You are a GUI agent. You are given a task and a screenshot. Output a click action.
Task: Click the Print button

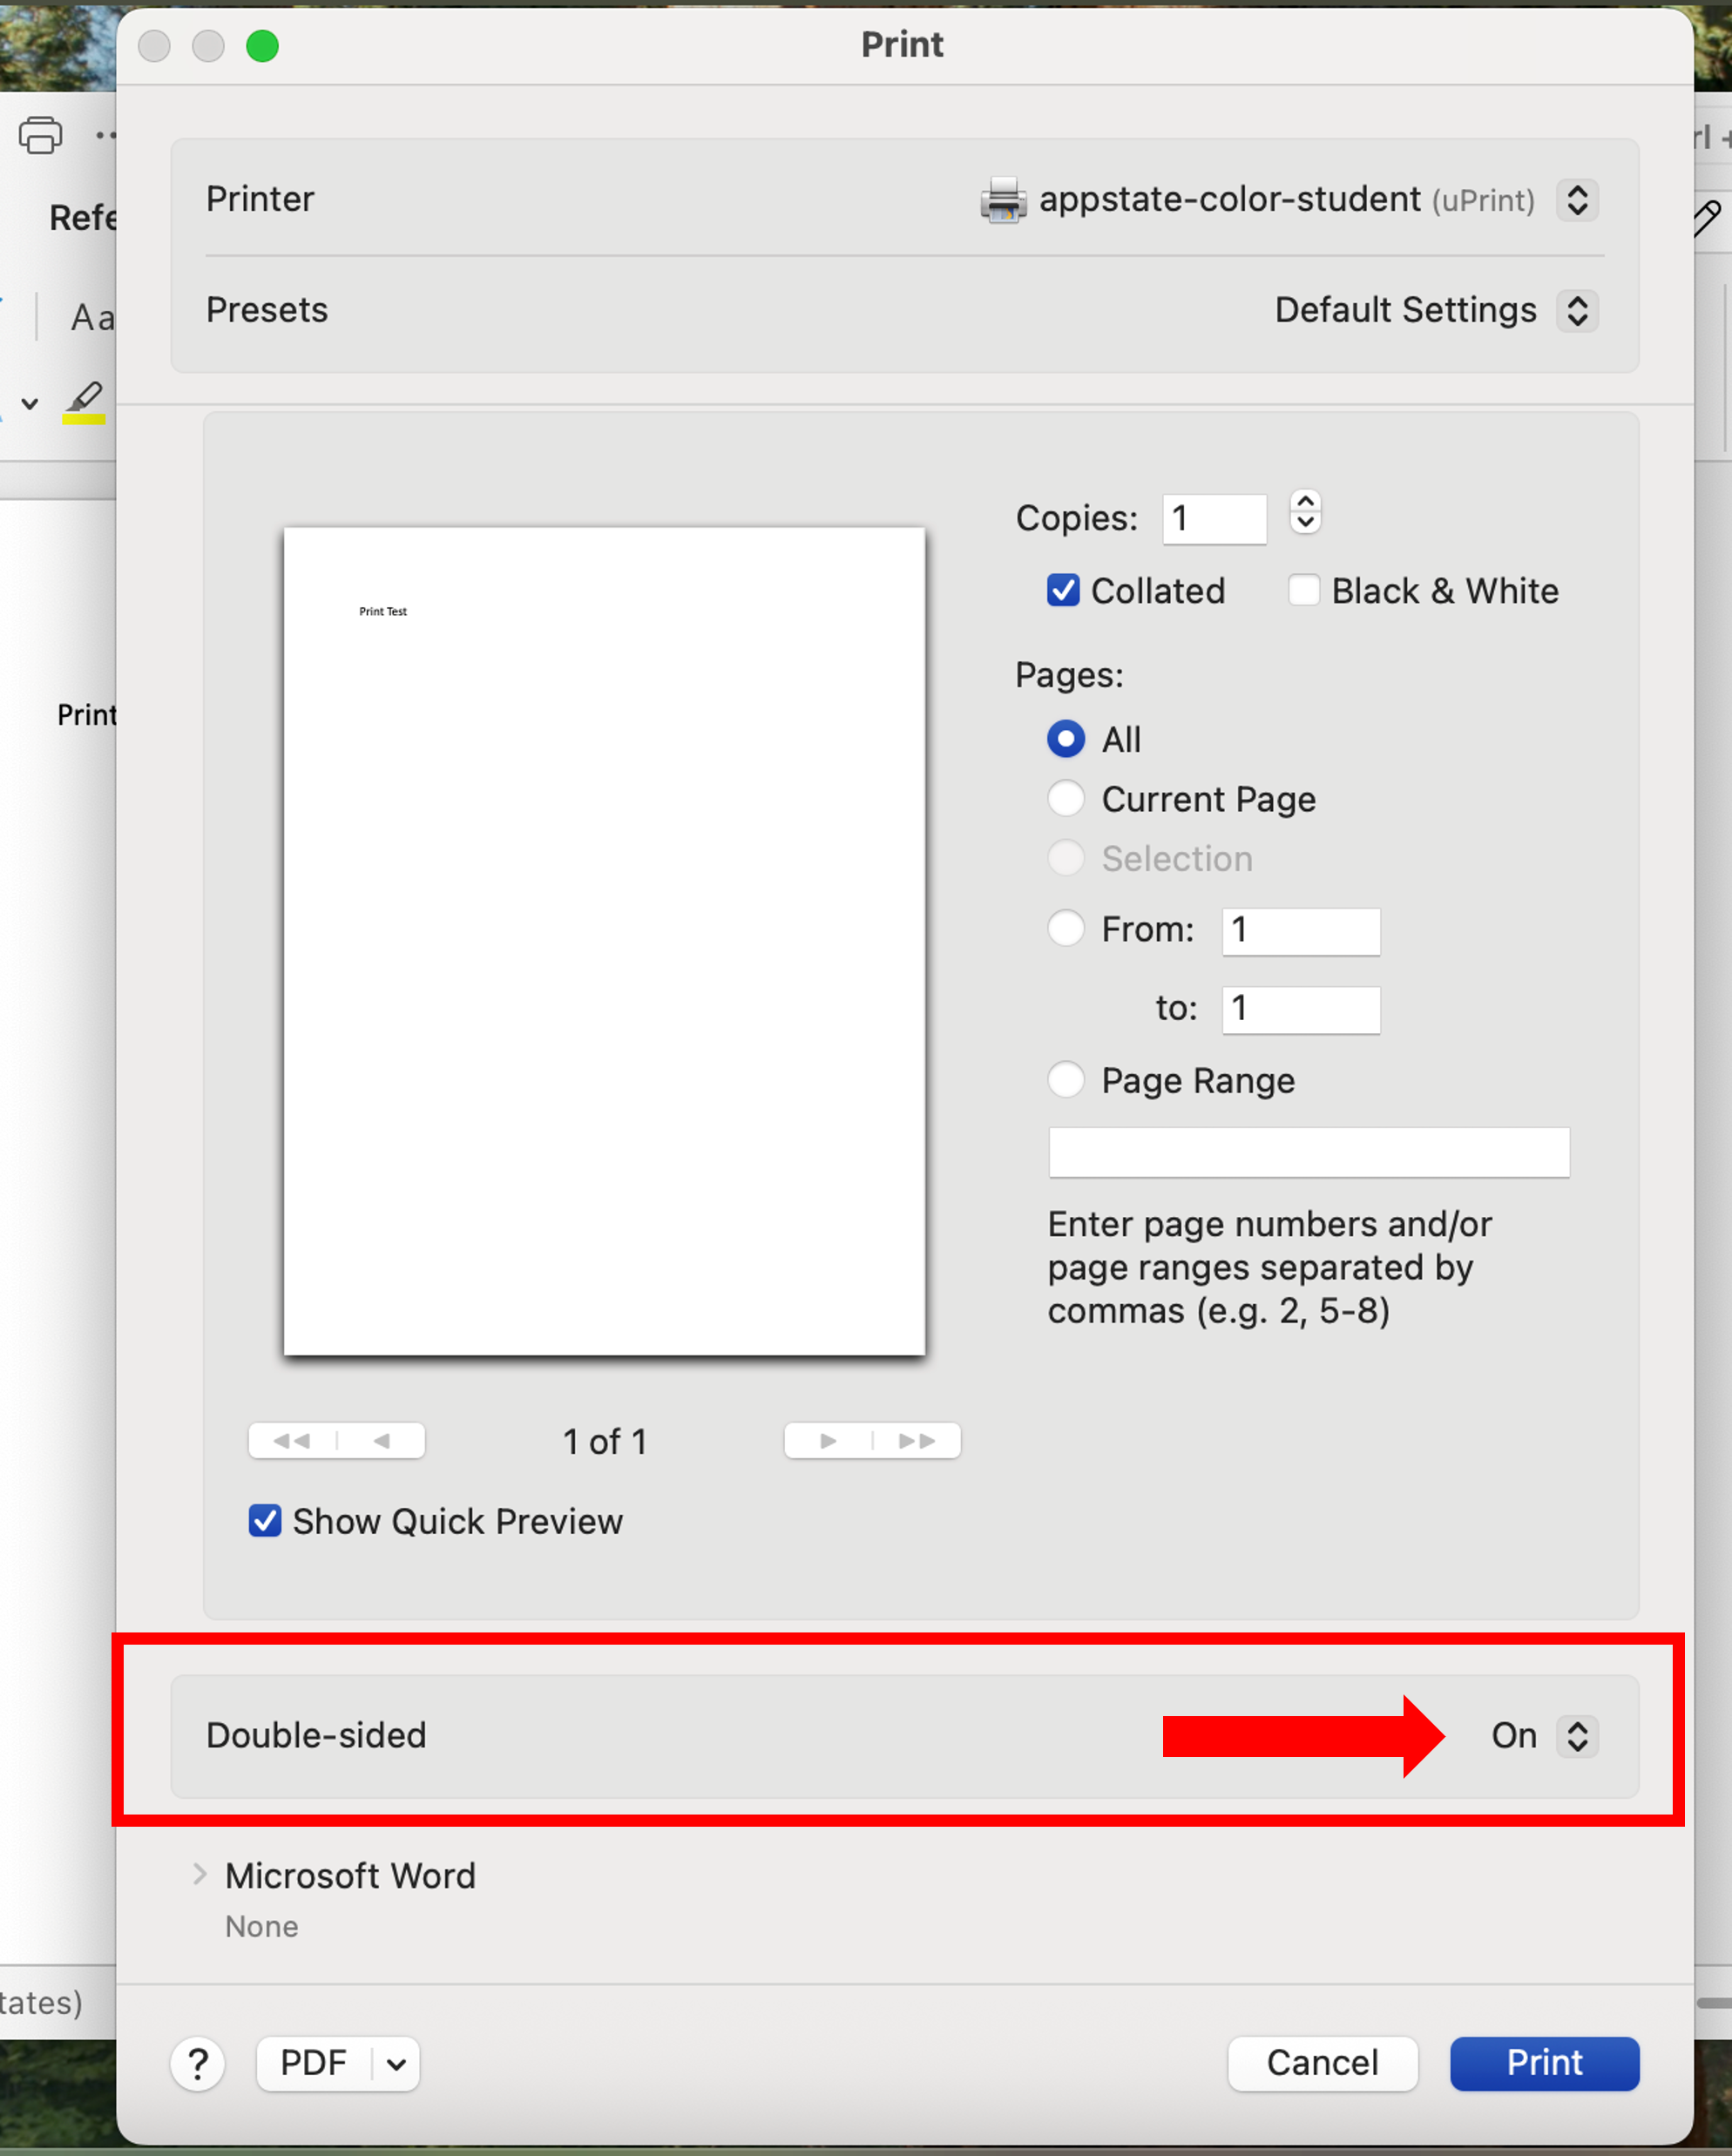click(x=1544, y=2064)
